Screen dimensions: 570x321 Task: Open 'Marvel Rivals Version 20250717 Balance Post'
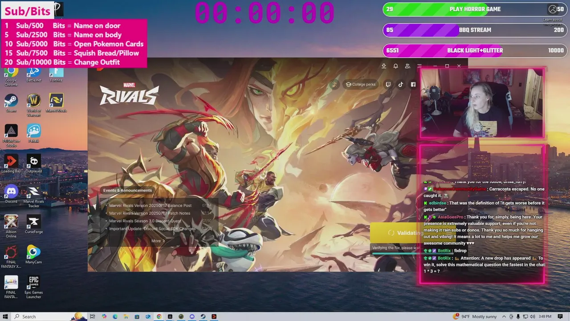click(x=150, y=206)
